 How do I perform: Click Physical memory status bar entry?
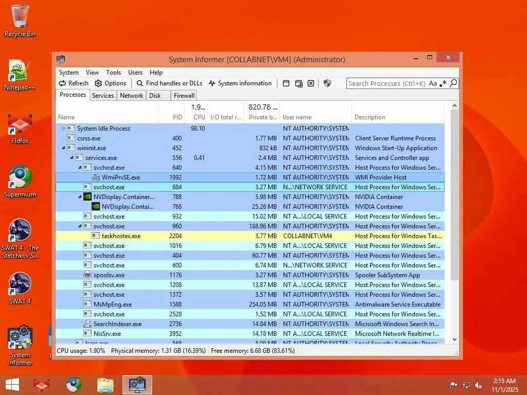159,351
